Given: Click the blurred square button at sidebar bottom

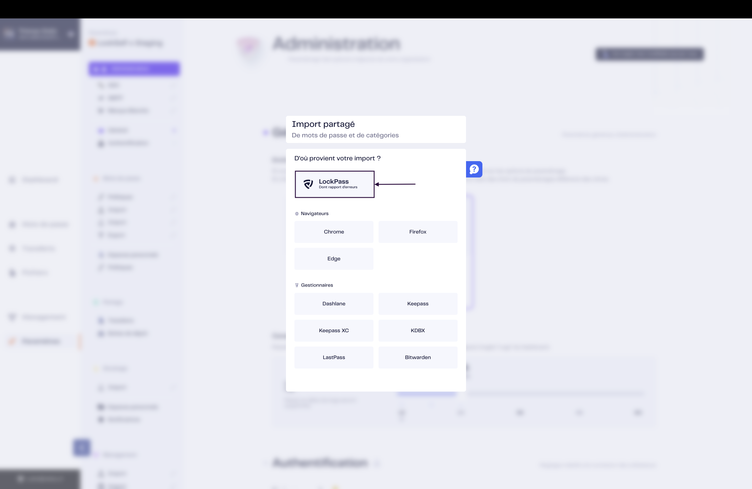Looking at the screenshot, I should [x=82, y=447].
